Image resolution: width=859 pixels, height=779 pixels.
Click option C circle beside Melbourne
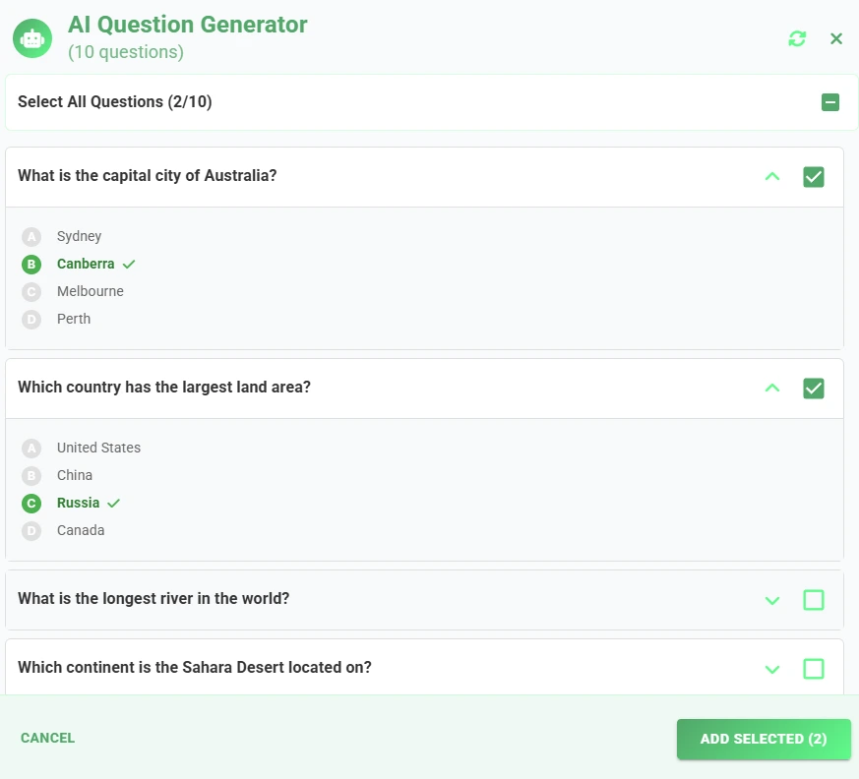pyautogui.click(x=31, y=292)
